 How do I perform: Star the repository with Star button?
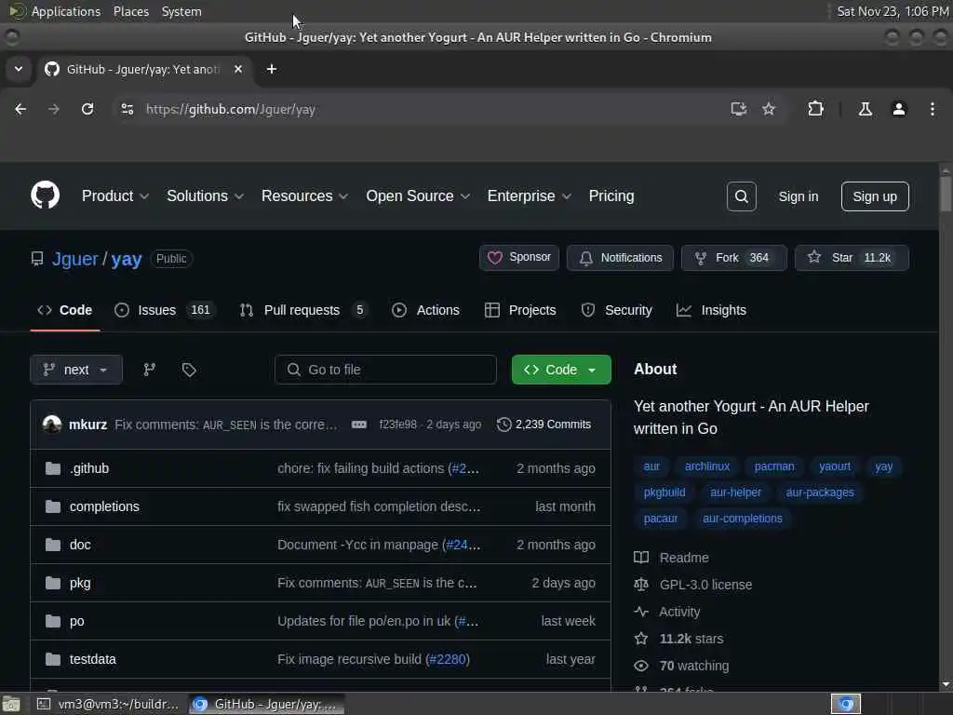click(x=852, y=257)
